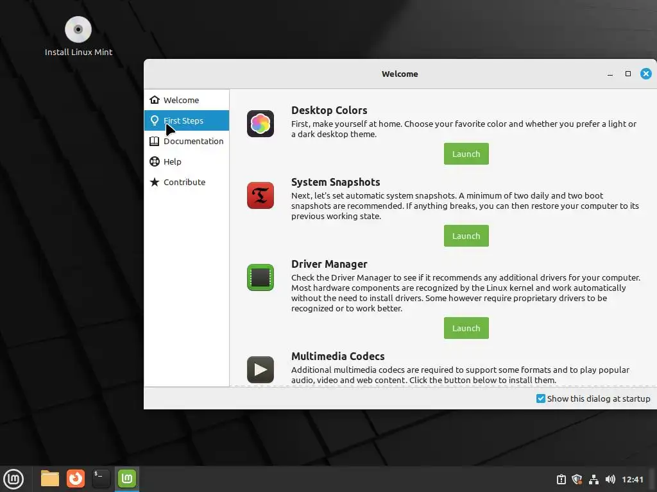This screenshot has width=657, height=492.
Task: Select the Welcome sidebar item
Action: coord(187,100)
